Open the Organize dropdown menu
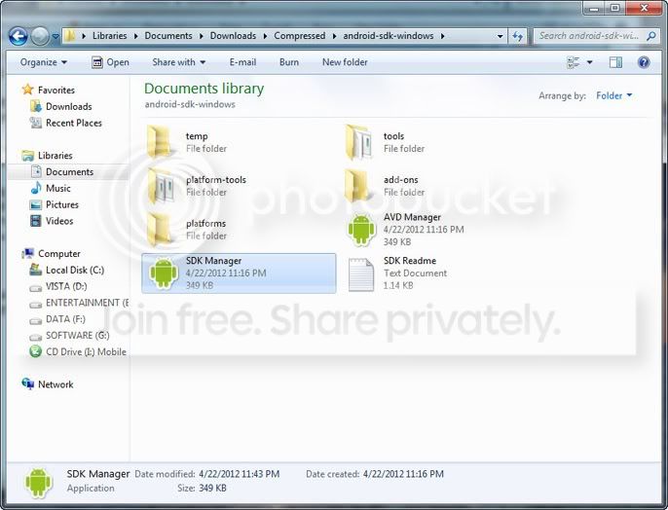The height and width of the screenshot is (510, 668). [44, 62]
